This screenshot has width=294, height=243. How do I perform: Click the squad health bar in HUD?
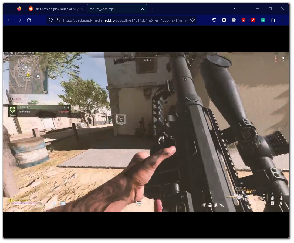pyautogui.click(x=25, y=203)
